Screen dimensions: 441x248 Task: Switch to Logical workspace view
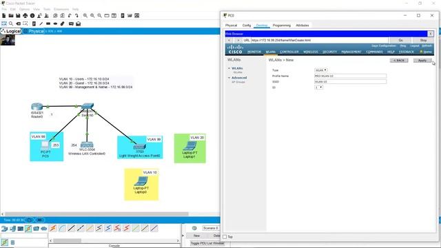click(x=11, y=31)
